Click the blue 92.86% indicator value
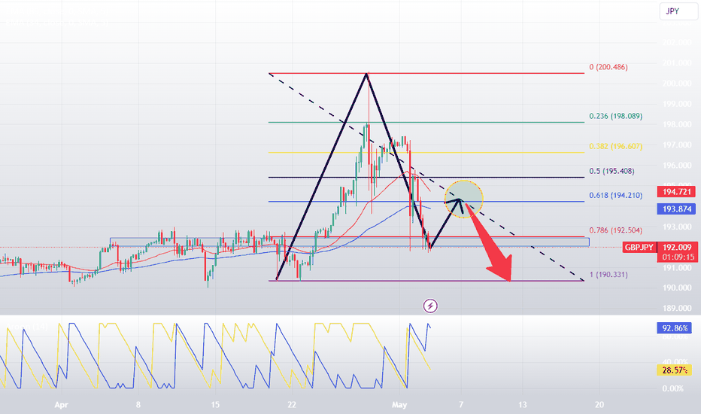Image resolution: width=701 pixels, height=414 pixels. pyautogui.click(x=675, y=328)
